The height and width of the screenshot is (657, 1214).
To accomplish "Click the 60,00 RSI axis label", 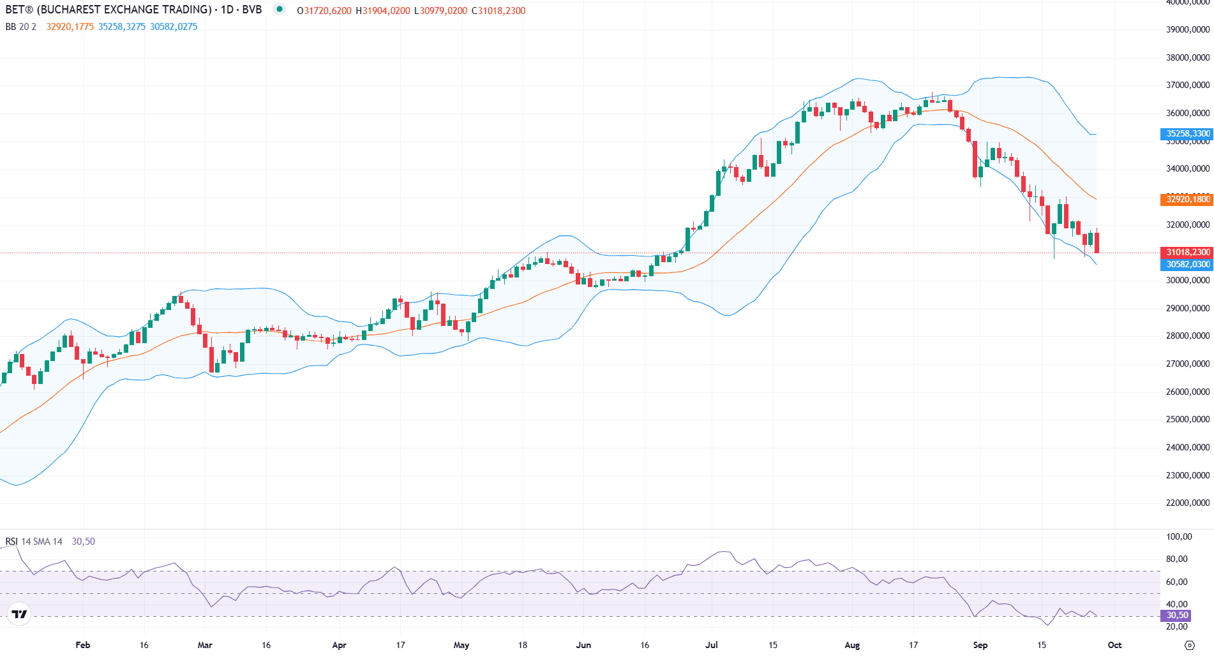I will pos(1177,582).
